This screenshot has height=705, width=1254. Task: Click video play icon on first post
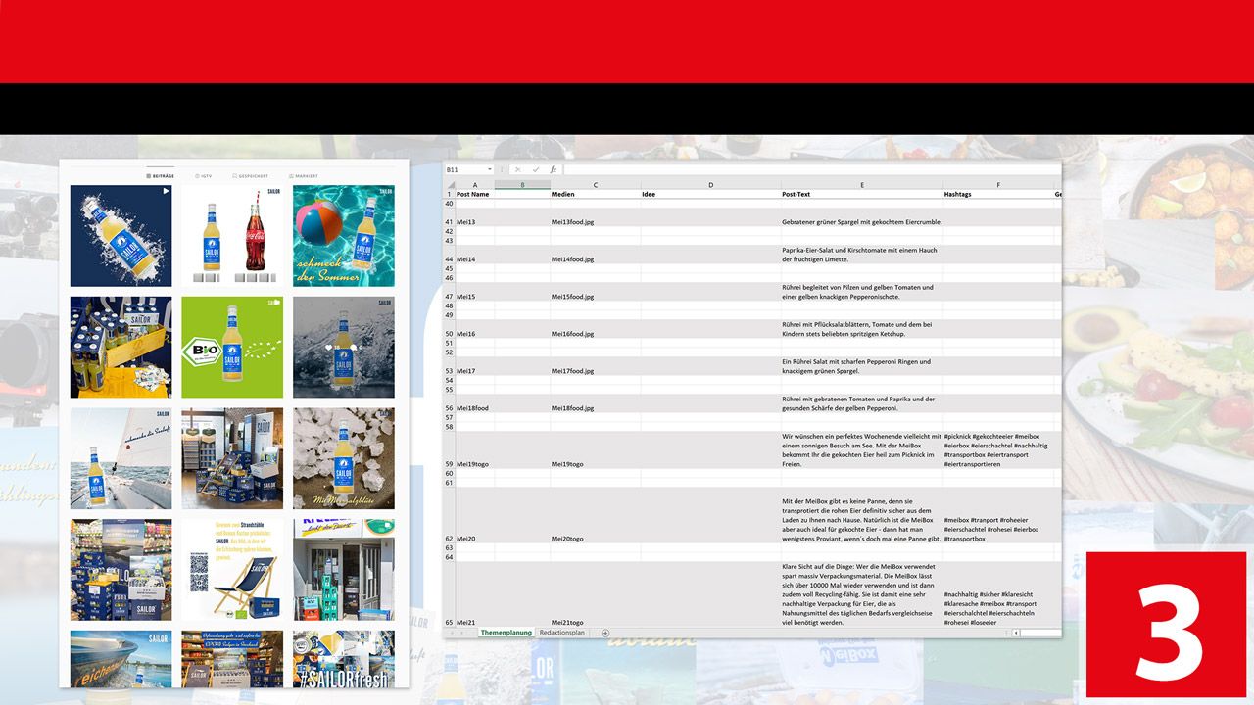166,191
